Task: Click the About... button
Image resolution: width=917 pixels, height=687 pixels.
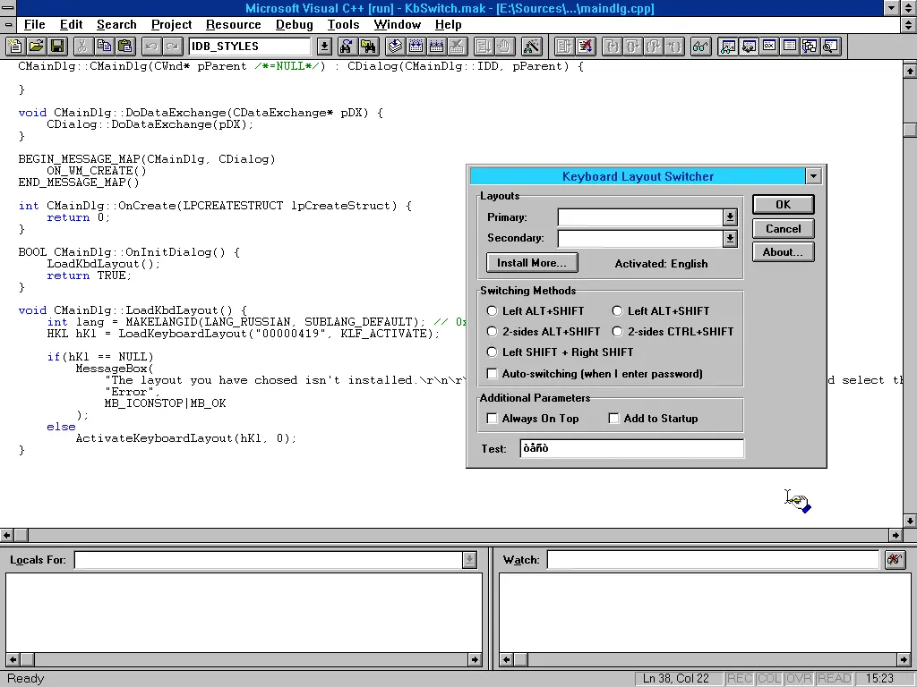Action: [x=783, y=251]
